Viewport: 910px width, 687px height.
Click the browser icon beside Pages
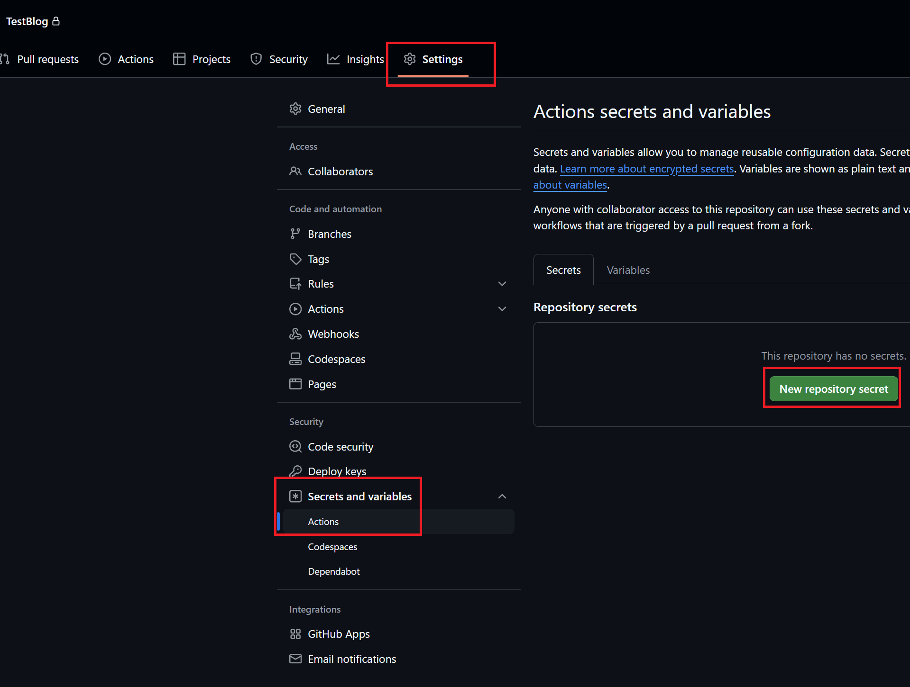click(295, 384)
